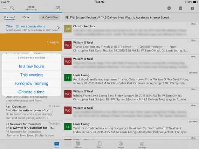
Task: Open the hamburger menu icon
Action: click(x=5, y=8)
